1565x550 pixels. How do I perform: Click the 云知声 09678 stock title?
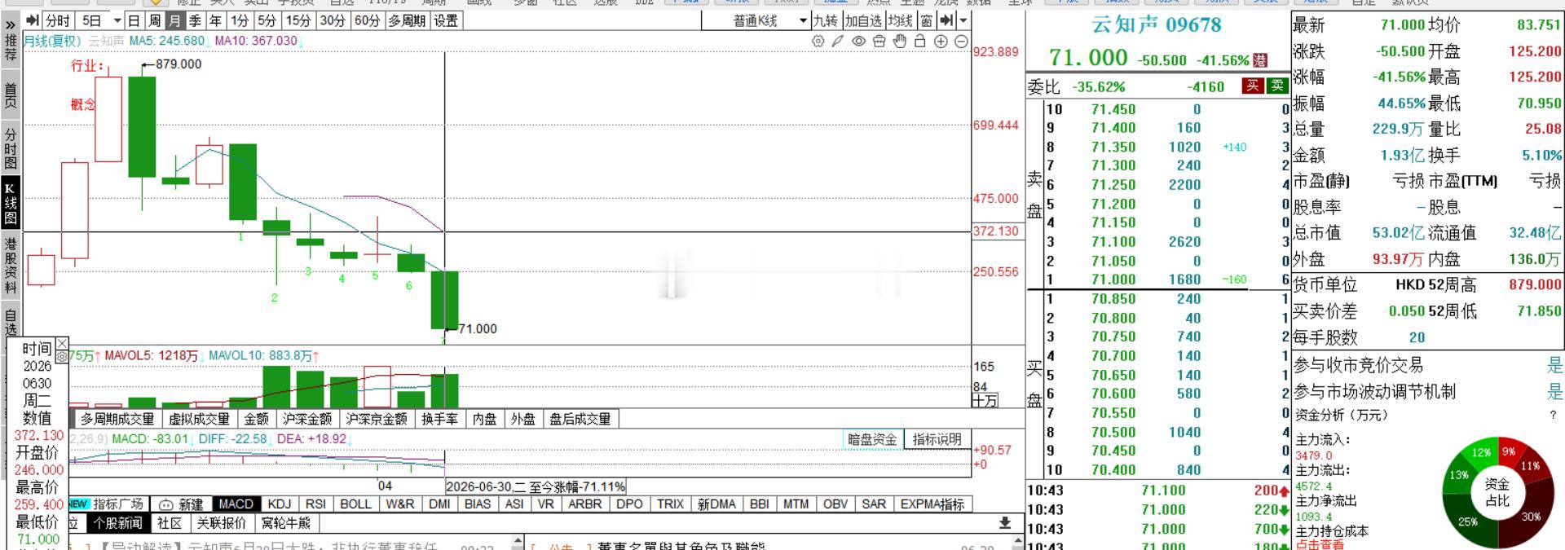tap(1156, 25)
